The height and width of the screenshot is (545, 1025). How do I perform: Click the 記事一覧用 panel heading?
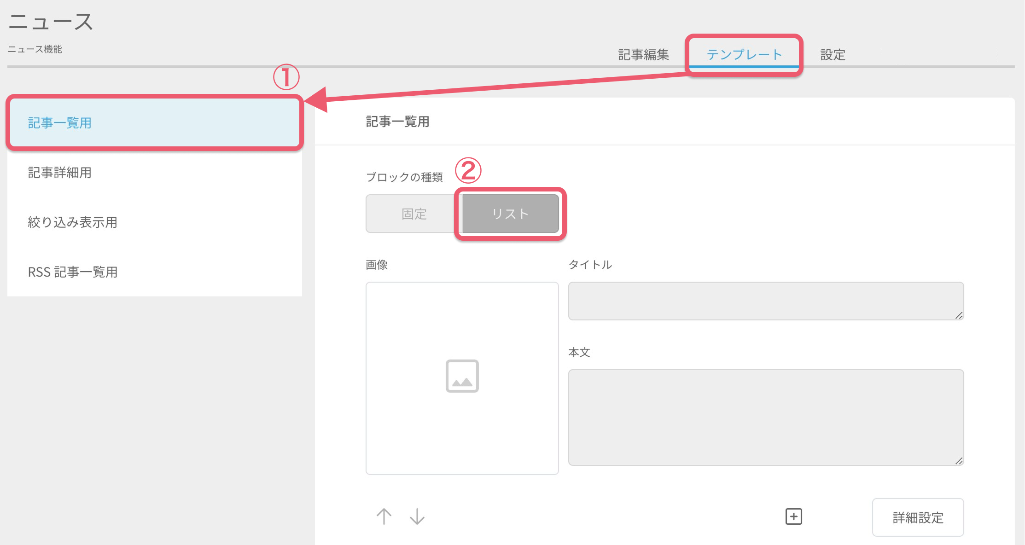pyautogui.click(x=398, y=122)
